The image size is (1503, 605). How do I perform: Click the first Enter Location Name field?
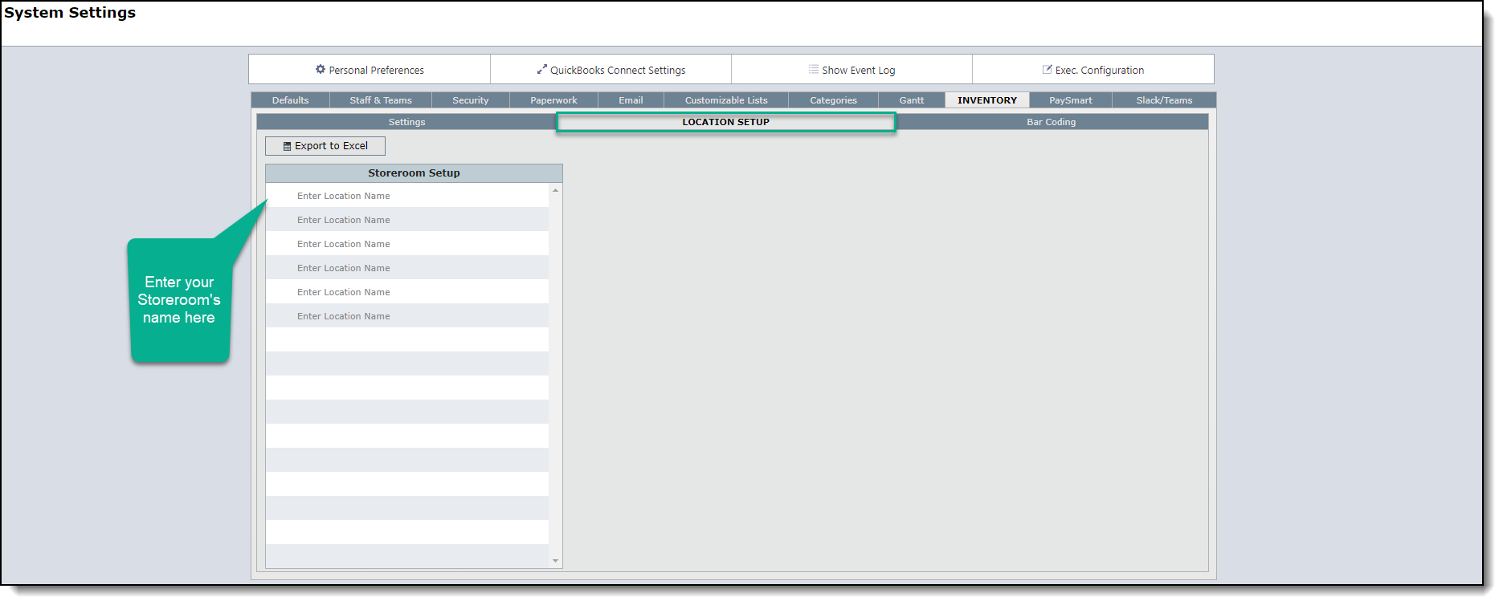pyautogui.click(x=407, y=196)
